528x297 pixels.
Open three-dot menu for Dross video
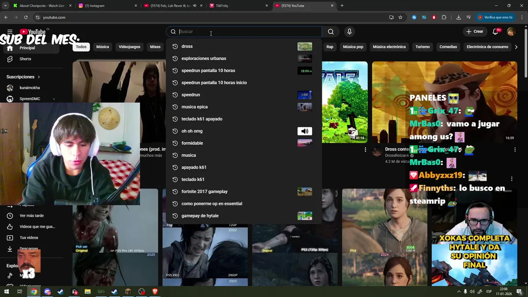(515, 149)
